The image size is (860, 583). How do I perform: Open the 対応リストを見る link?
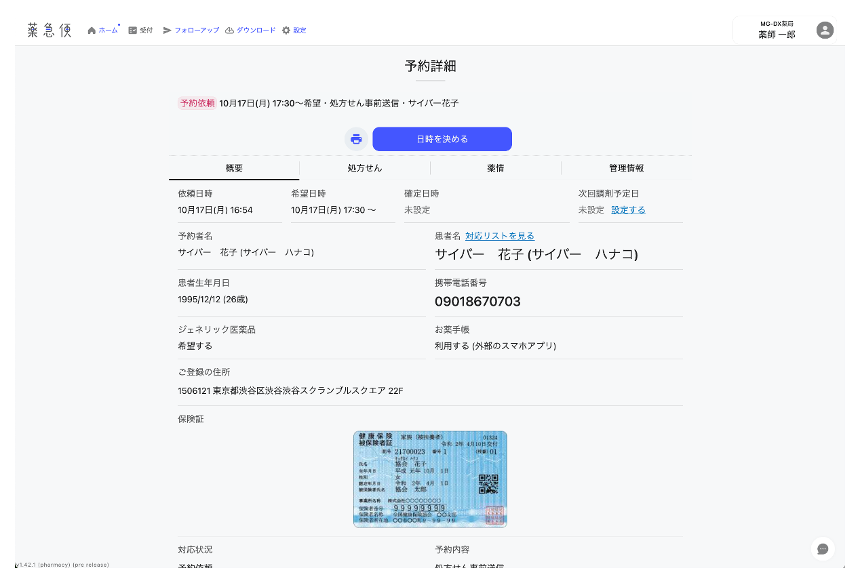pyautogui.click(x=500, y=236)
